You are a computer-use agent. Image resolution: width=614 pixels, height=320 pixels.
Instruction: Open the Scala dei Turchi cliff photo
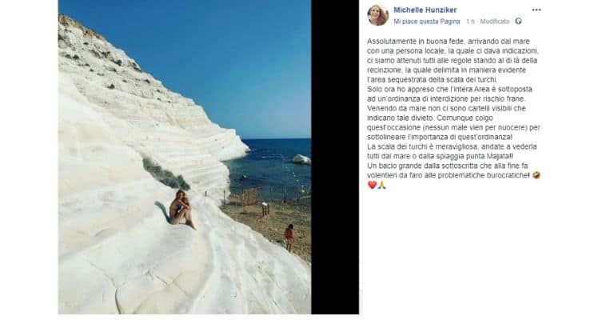tap(185, 157)
